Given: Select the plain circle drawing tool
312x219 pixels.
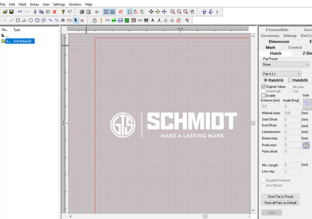Looking at the screenshot, I should pos(31,20).
